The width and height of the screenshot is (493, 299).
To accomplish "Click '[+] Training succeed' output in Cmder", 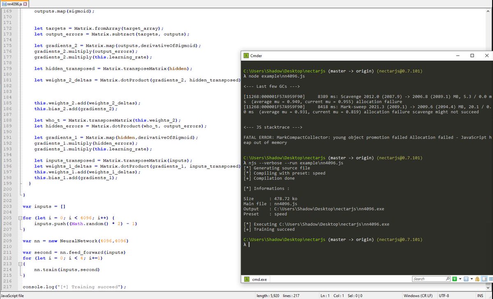I will click(x=269, y=229).
